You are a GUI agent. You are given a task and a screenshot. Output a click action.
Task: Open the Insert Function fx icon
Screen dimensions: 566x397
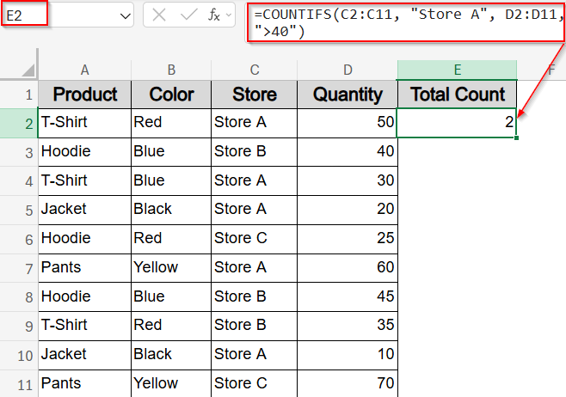tap(214, 15)
